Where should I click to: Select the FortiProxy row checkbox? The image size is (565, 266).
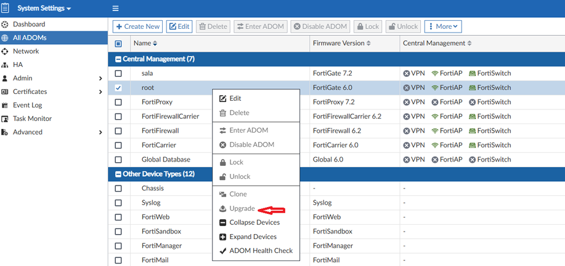coord(118,103)
